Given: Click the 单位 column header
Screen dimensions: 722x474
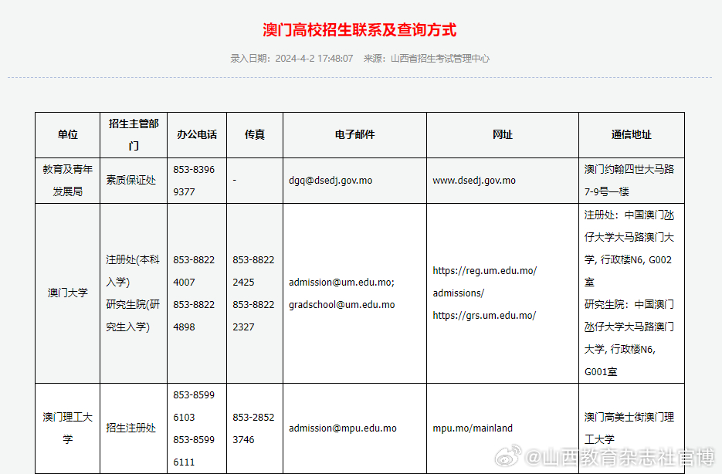Looking at the screenshot, I should (x=68, y=135).
